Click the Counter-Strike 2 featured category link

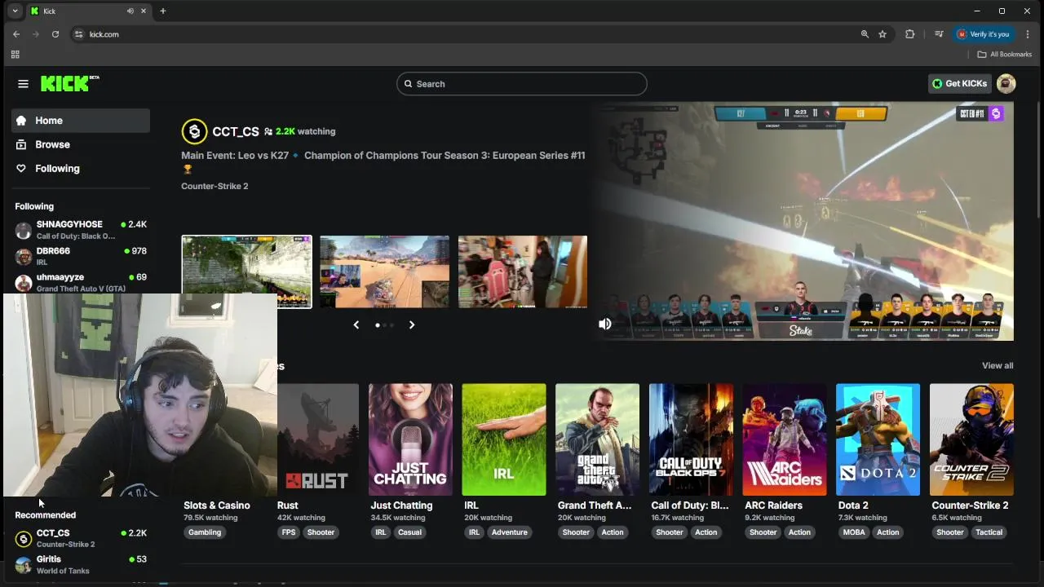(x=215, y=186)
